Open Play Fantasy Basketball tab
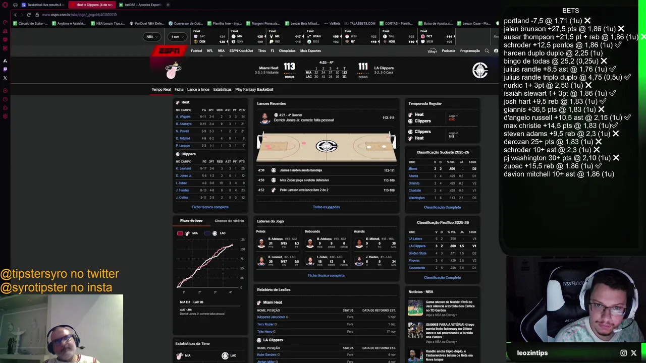This screenshot has width=646, height=363. click(x=254, y=89)
